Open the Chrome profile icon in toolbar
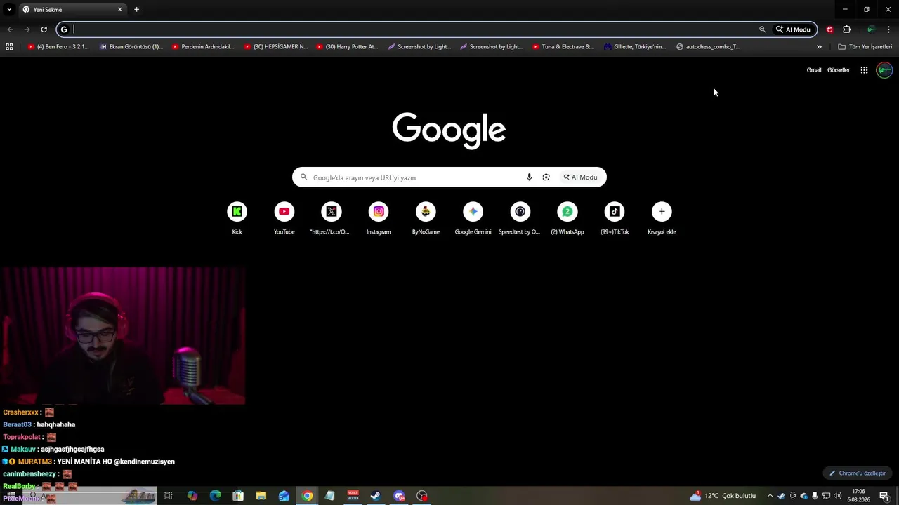899x505 pixels. pos(872,29)
